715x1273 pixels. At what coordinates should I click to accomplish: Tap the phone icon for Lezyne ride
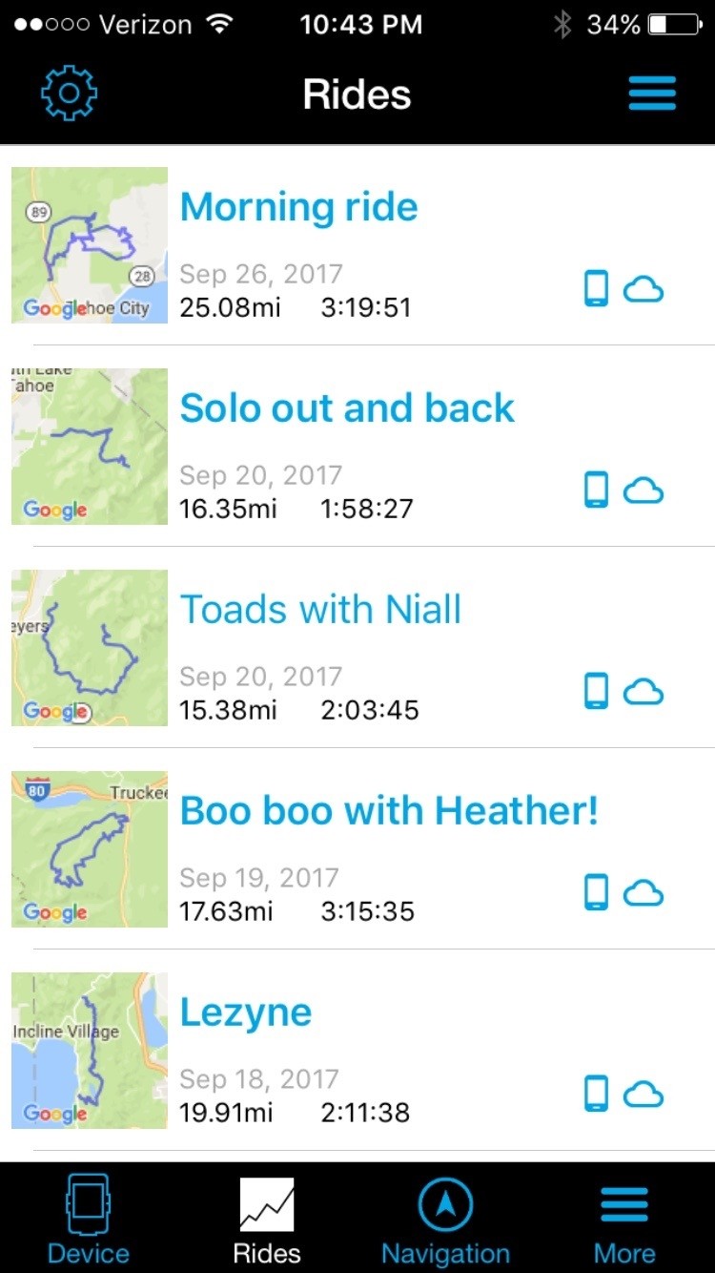pos(596,1094)
